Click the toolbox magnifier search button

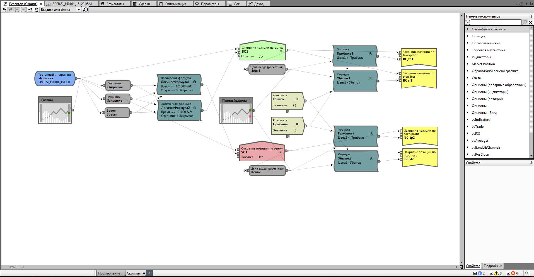click(x=525, y=23)
